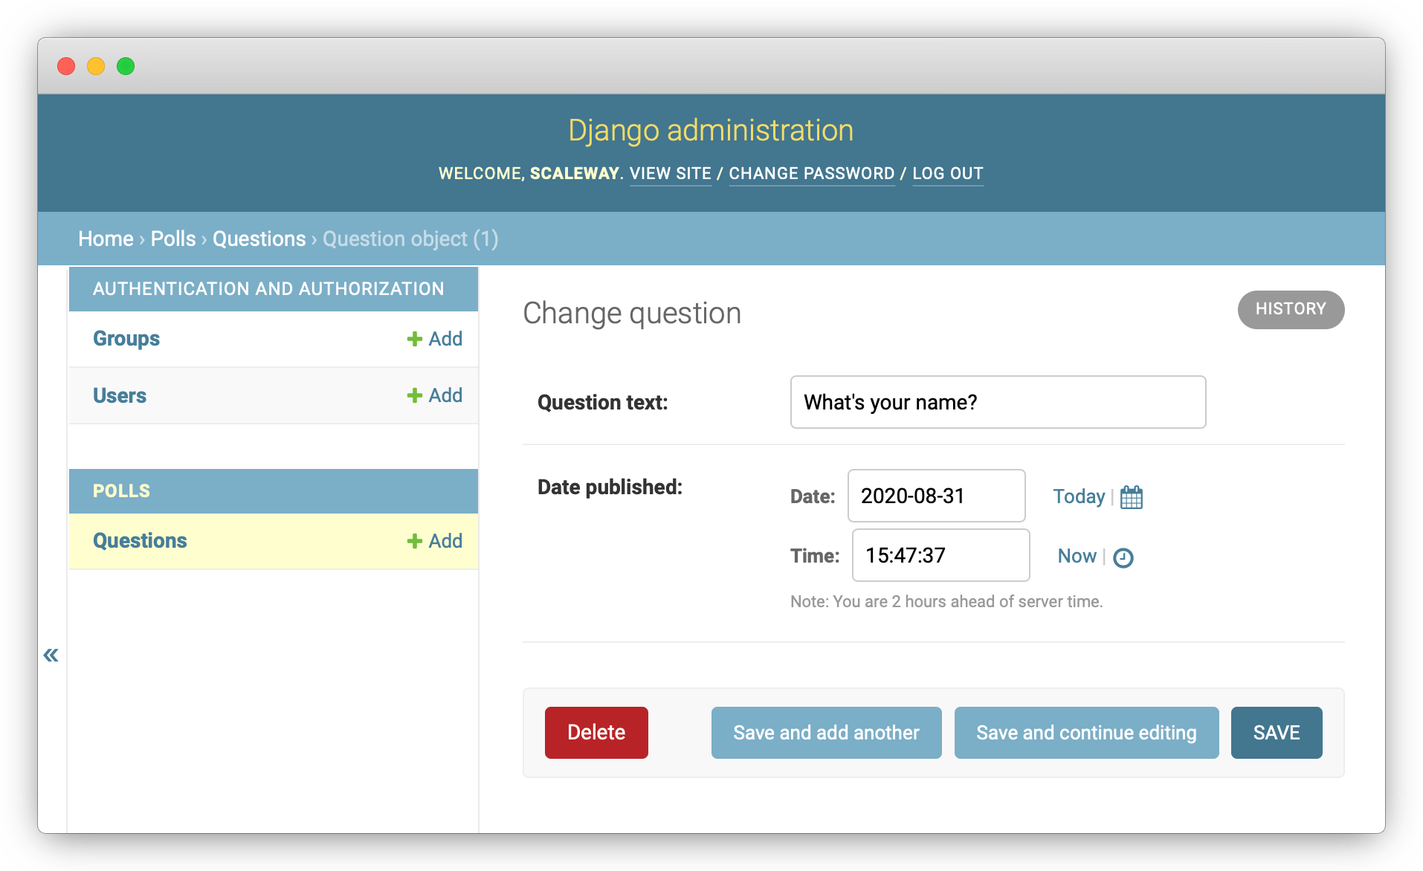Focus the Question text input field

click(998, 402)
